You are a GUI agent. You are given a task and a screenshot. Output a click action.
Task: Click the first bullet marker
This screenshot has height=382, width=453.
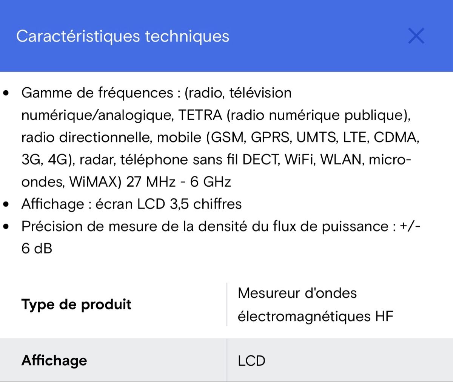pos(5,92)
